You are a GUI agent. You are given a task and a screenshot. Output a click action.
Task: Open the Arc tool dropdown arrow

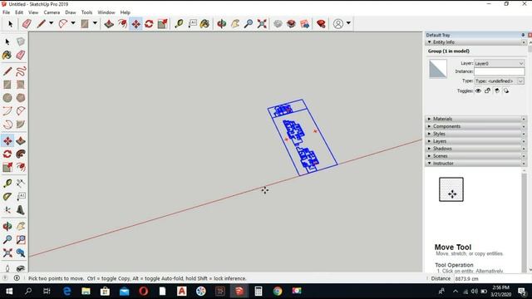(x=73, y=23)
